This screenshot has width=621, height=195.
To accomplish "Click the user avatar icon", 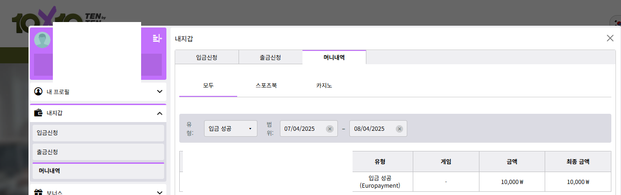I will tap(42, 40).
